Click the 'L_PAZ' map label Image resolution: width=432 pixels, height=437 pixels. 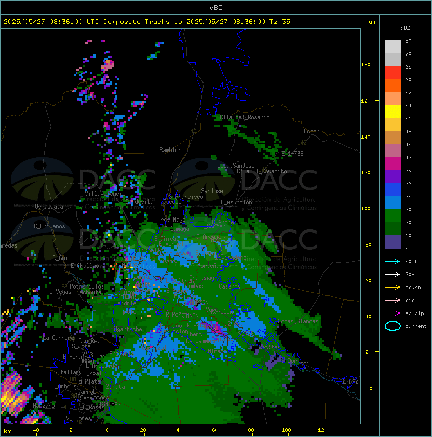click(350, 381)
